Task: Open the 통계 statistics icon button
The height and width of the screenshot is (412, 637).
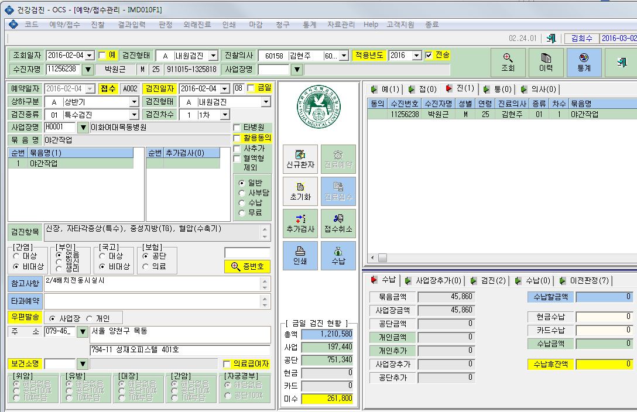Action: click(584, 63)
